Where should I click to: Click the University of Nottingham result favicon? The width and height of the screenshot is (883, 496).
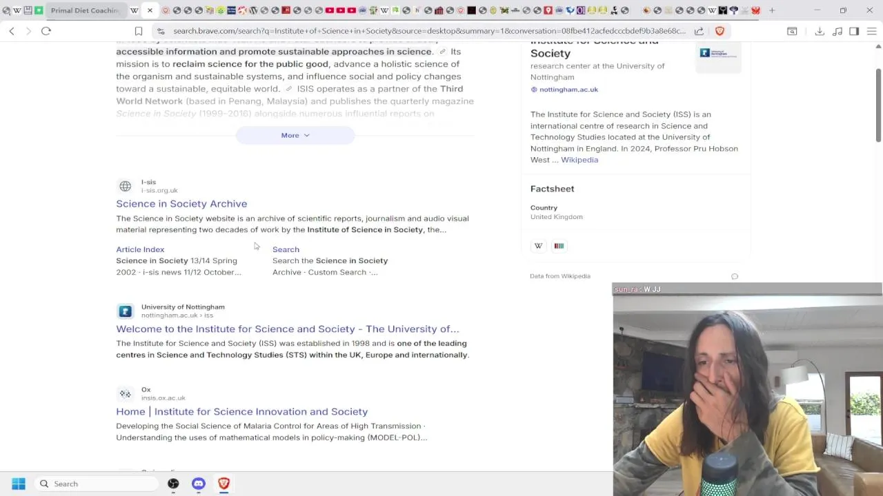[125, 311]
